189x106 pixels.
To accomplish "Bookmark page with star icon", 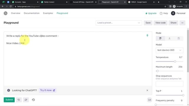I will (x=165, y=6).
